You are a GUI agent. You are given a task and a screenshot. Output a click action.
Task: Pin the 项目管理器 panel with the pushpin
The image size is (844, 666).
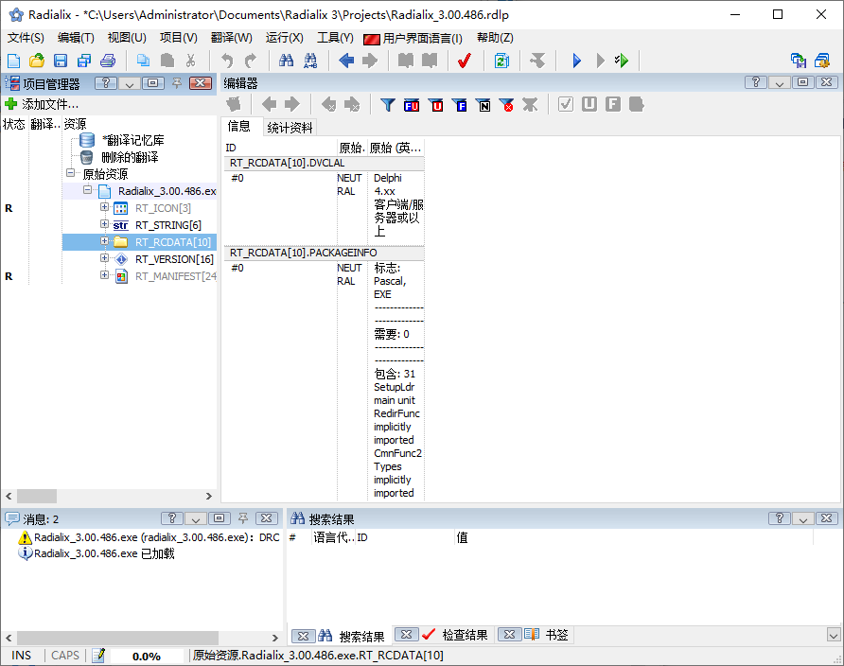[x=178, y=83]
